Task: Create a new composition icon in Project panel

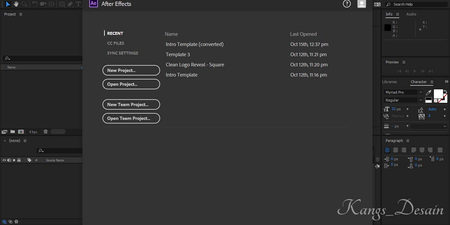Action: pyautogui.click(x=21, y=132)
